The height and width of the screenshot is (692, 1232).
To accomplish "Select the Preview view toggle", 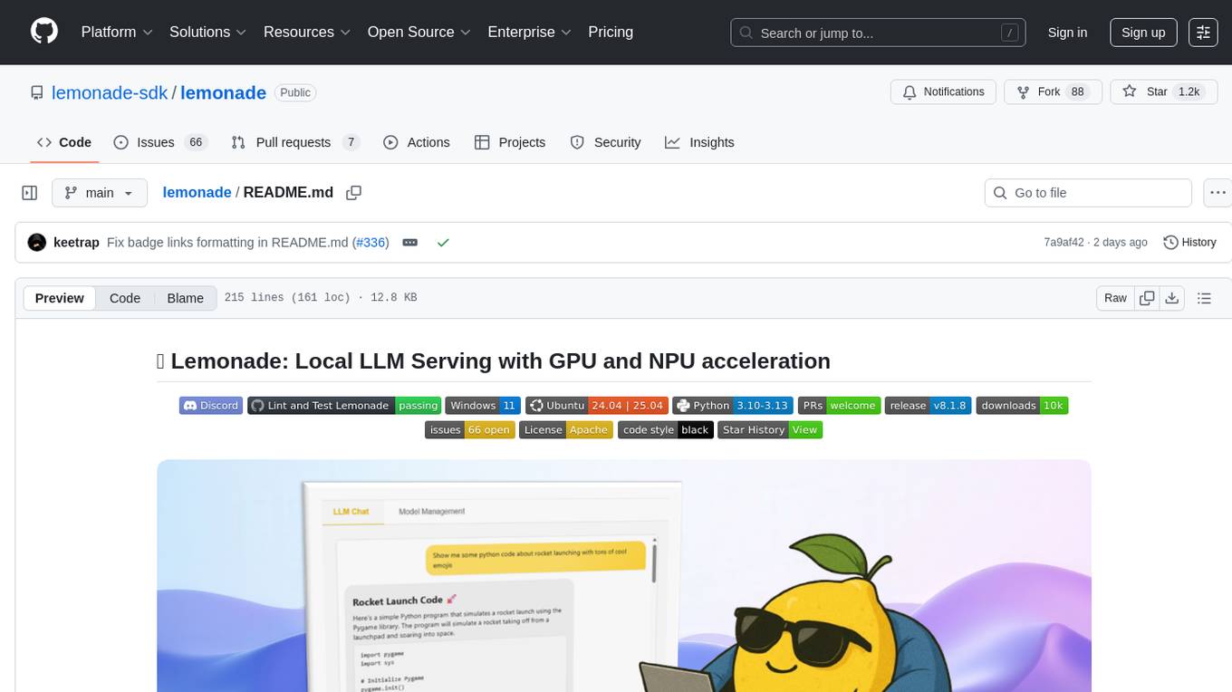I will click(x=60, y=298).
